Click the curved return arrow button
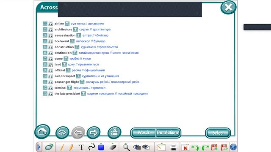The image size is (271, 152). click(62, 133)
